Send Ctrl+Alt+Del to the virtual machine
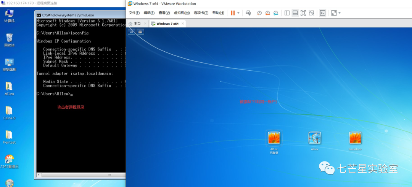The width and height of the screenshot is (412, 187). (x=248, y=13)
